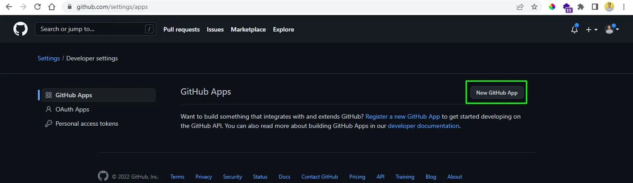
Task: Follow Register a new GitHub App link
Action: 403,116
